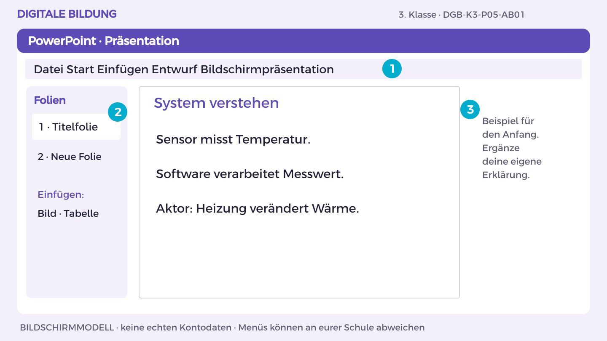Open the Bildschirmpräsentation tab
Screen dimensions: 607x341
(267, 69)
